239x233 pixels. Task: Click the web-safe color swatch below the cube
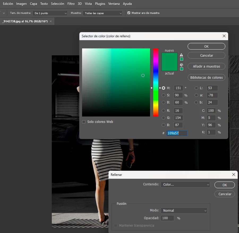182,69
